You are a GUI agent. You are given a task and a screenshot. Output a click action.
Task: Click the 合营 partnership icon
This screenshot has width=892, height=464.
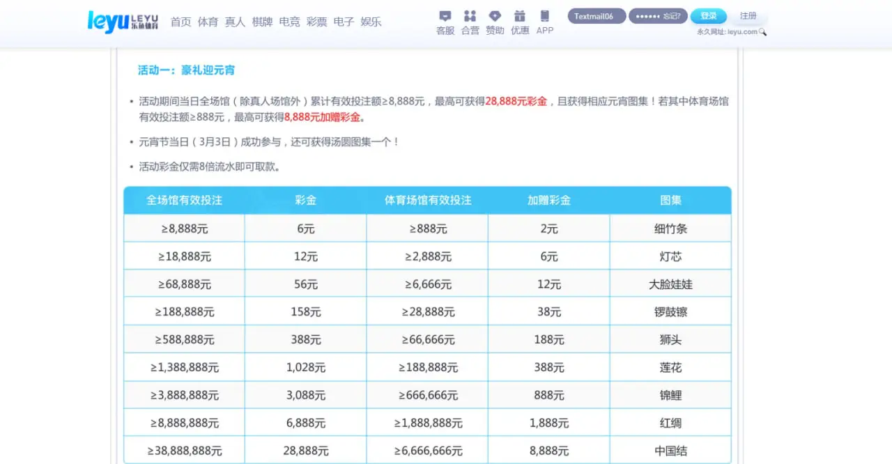470,15
